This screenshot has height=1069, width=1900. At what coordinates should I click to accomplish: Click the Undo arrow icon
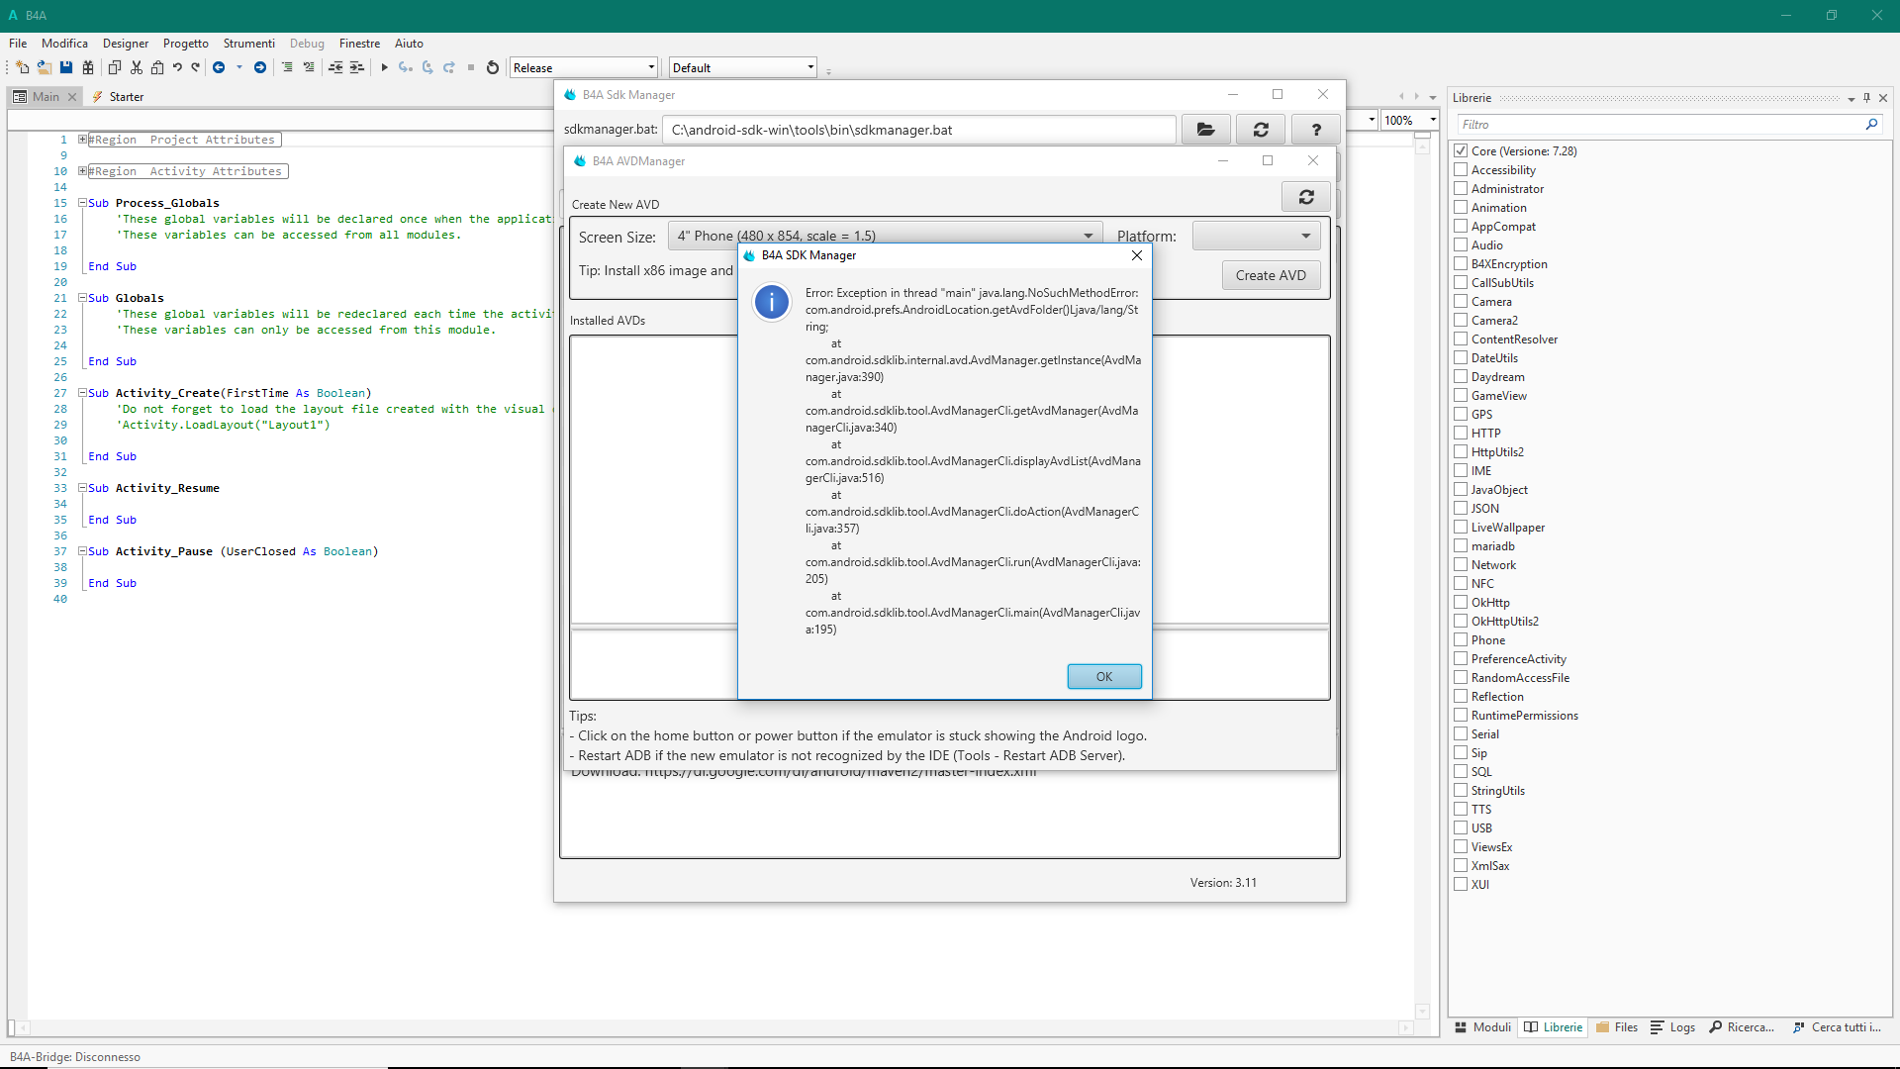click(177, 68)
